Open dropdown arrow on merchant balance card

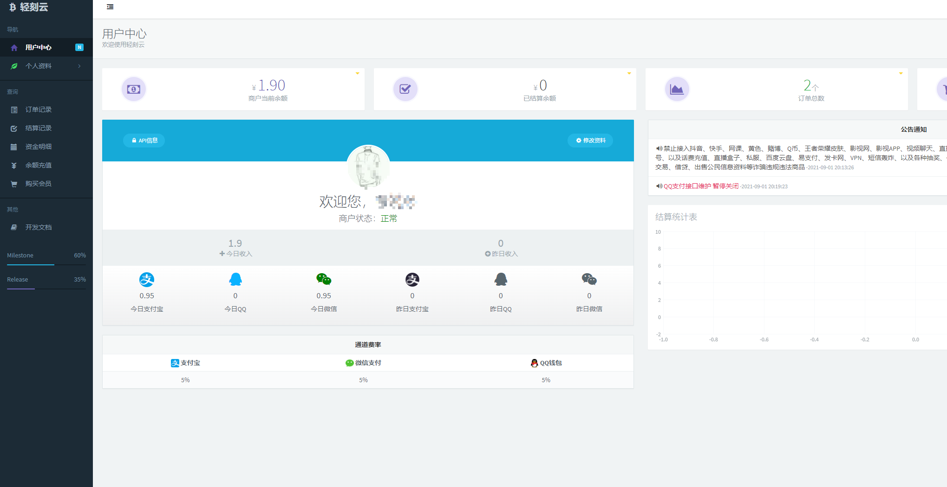pos(357,73)
